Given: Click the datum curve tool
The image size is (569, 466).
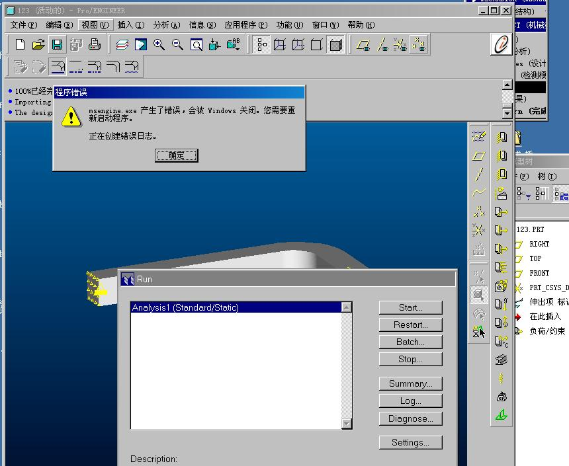Looking at the screenshot, I should (479, 192).
